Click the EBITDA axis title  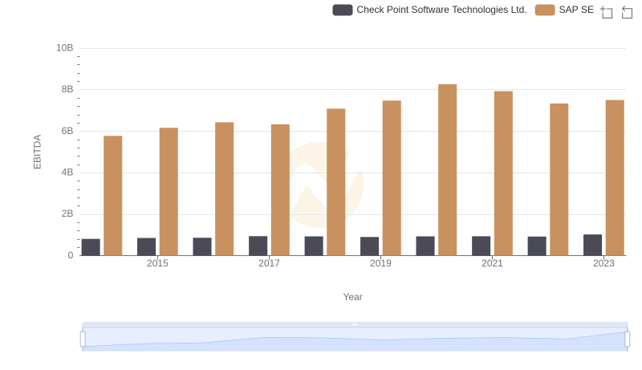[37, 152]
